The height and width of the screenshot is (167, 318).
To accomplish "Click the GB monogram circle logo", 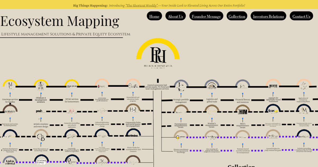I will (41, 137).
